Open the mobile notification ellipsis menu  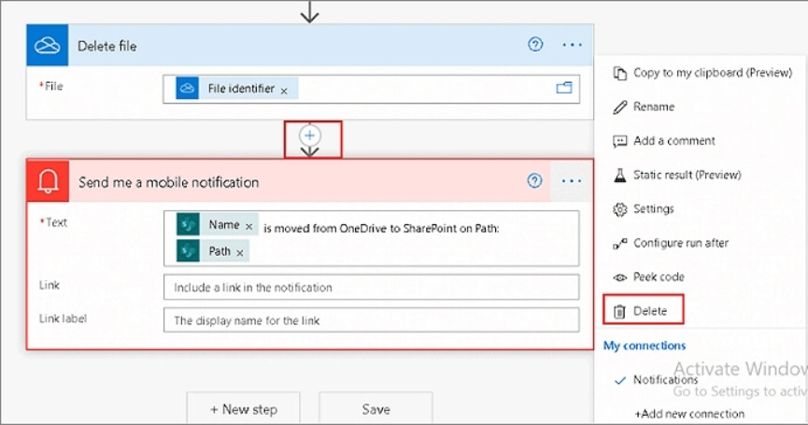point(572,181)
